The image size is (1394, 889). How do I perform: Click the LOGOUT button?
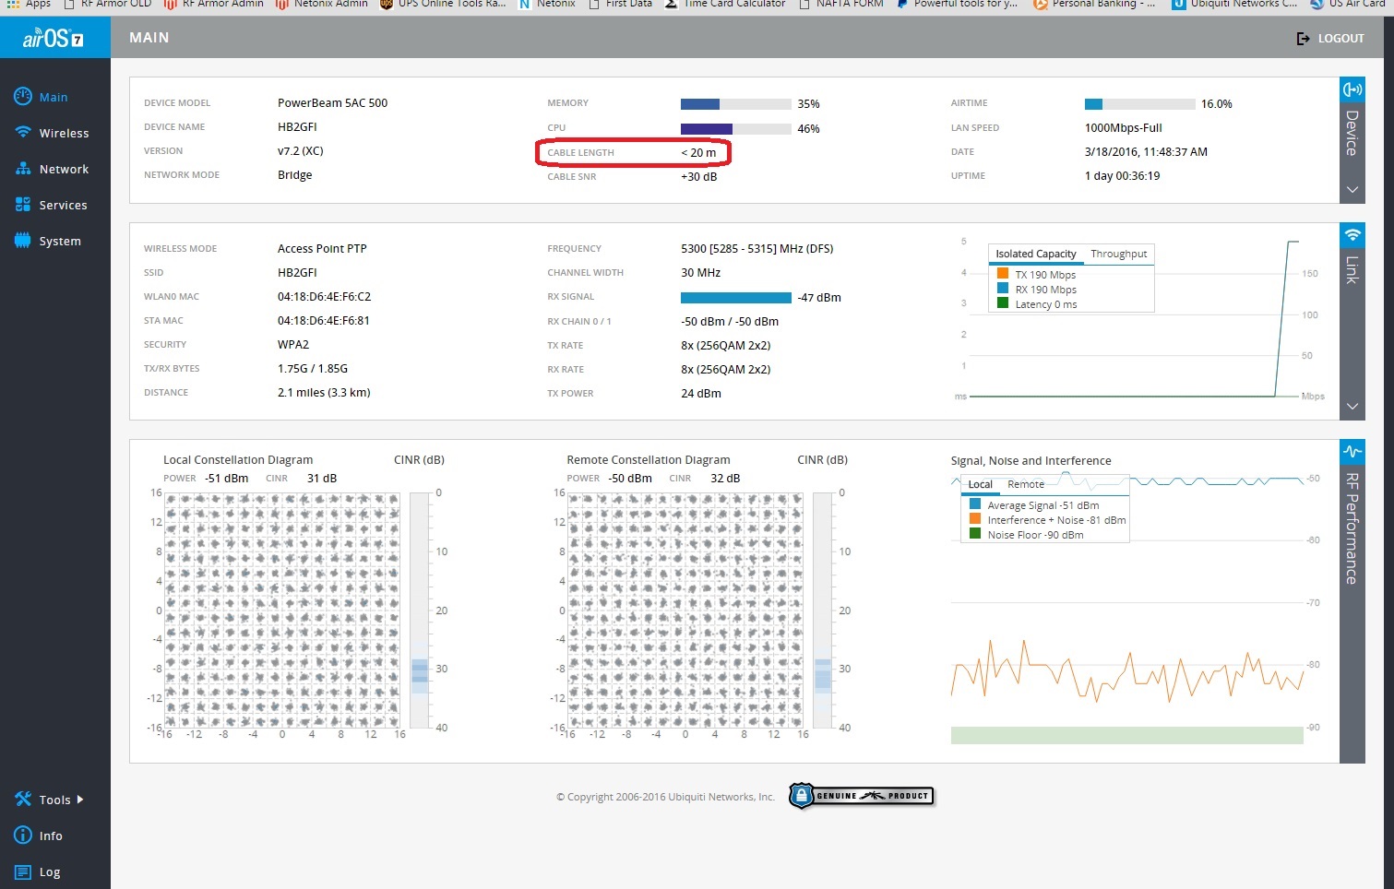1330,39
